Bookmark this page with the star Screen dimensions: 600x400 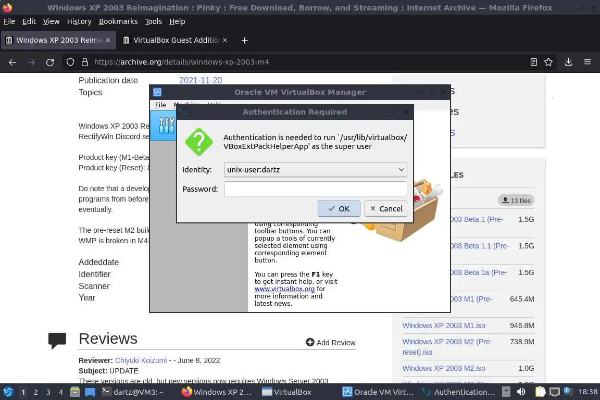coord(548,62)
